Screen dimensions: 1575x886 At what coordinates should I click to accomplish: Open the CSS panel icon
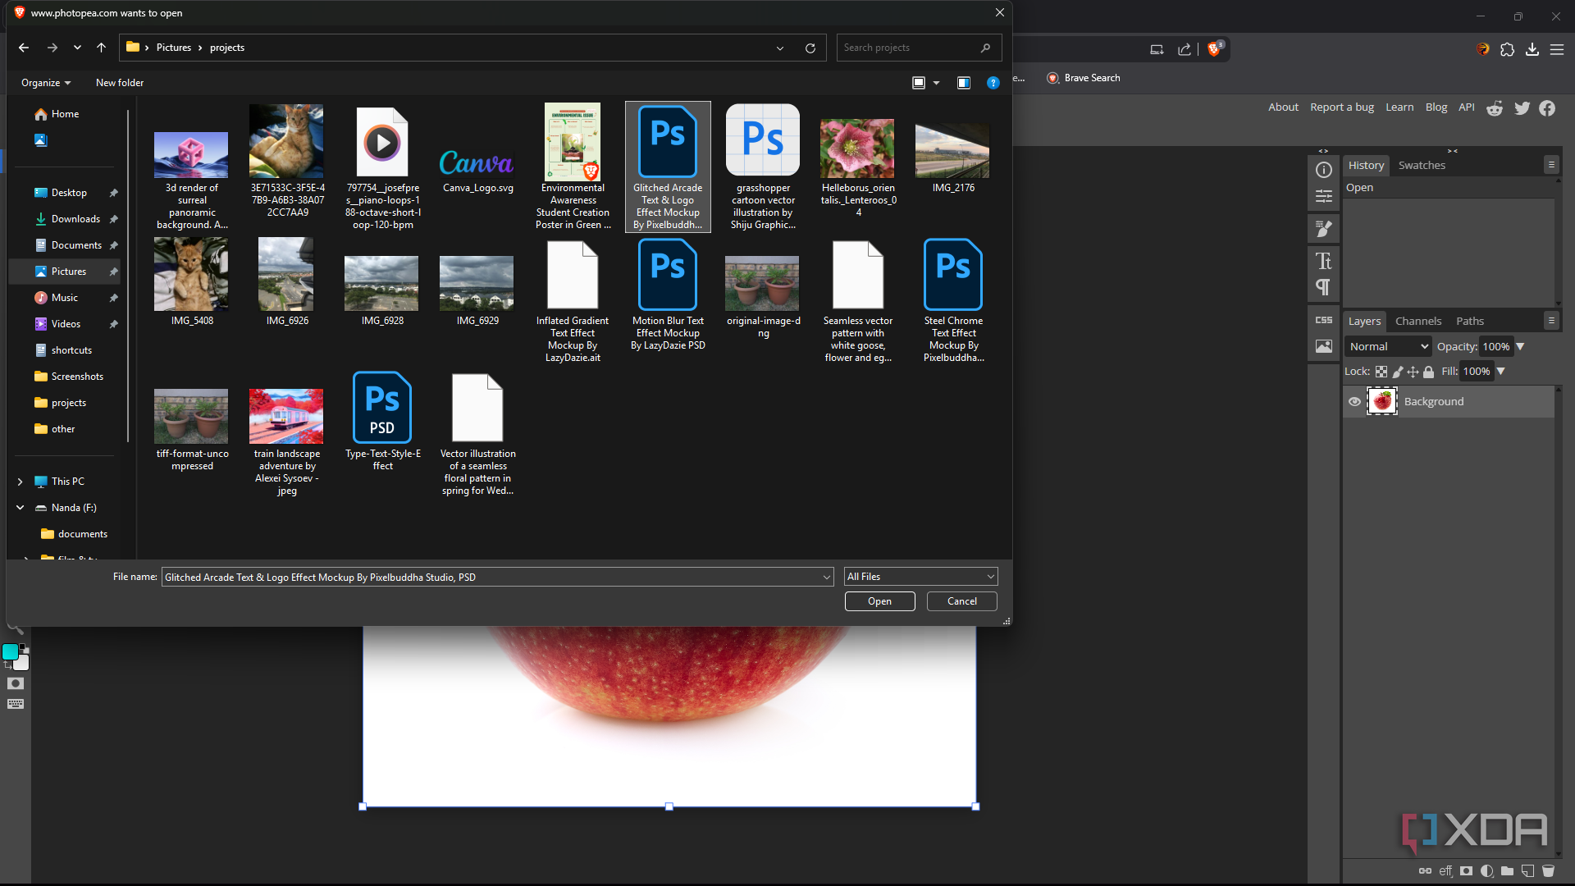[1323, 320]
